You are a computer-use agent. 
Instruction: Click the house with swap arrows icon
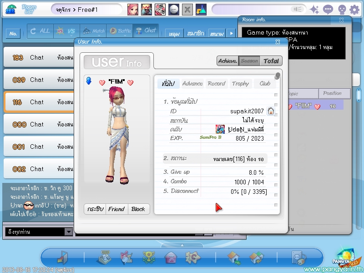pos(256,258)
